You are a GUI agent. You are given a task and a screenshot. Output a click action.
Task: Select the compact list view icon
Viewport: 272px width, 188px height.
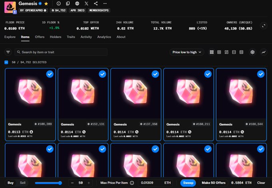[x=241, y=52]
